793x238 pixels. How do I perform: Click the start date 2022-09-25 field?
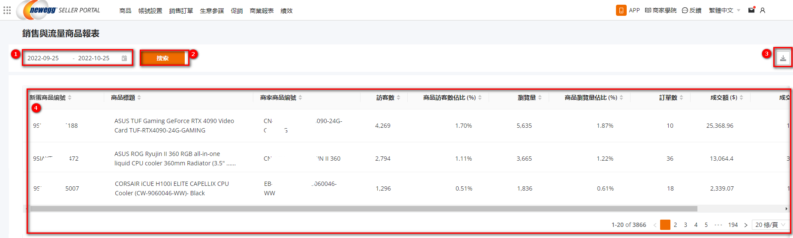pos(43,58)
